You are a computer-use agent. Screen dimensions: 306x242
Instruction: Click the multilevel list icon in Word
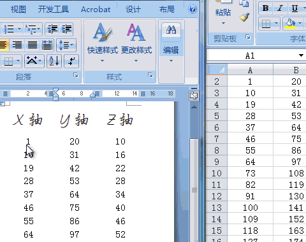point(31,29)
